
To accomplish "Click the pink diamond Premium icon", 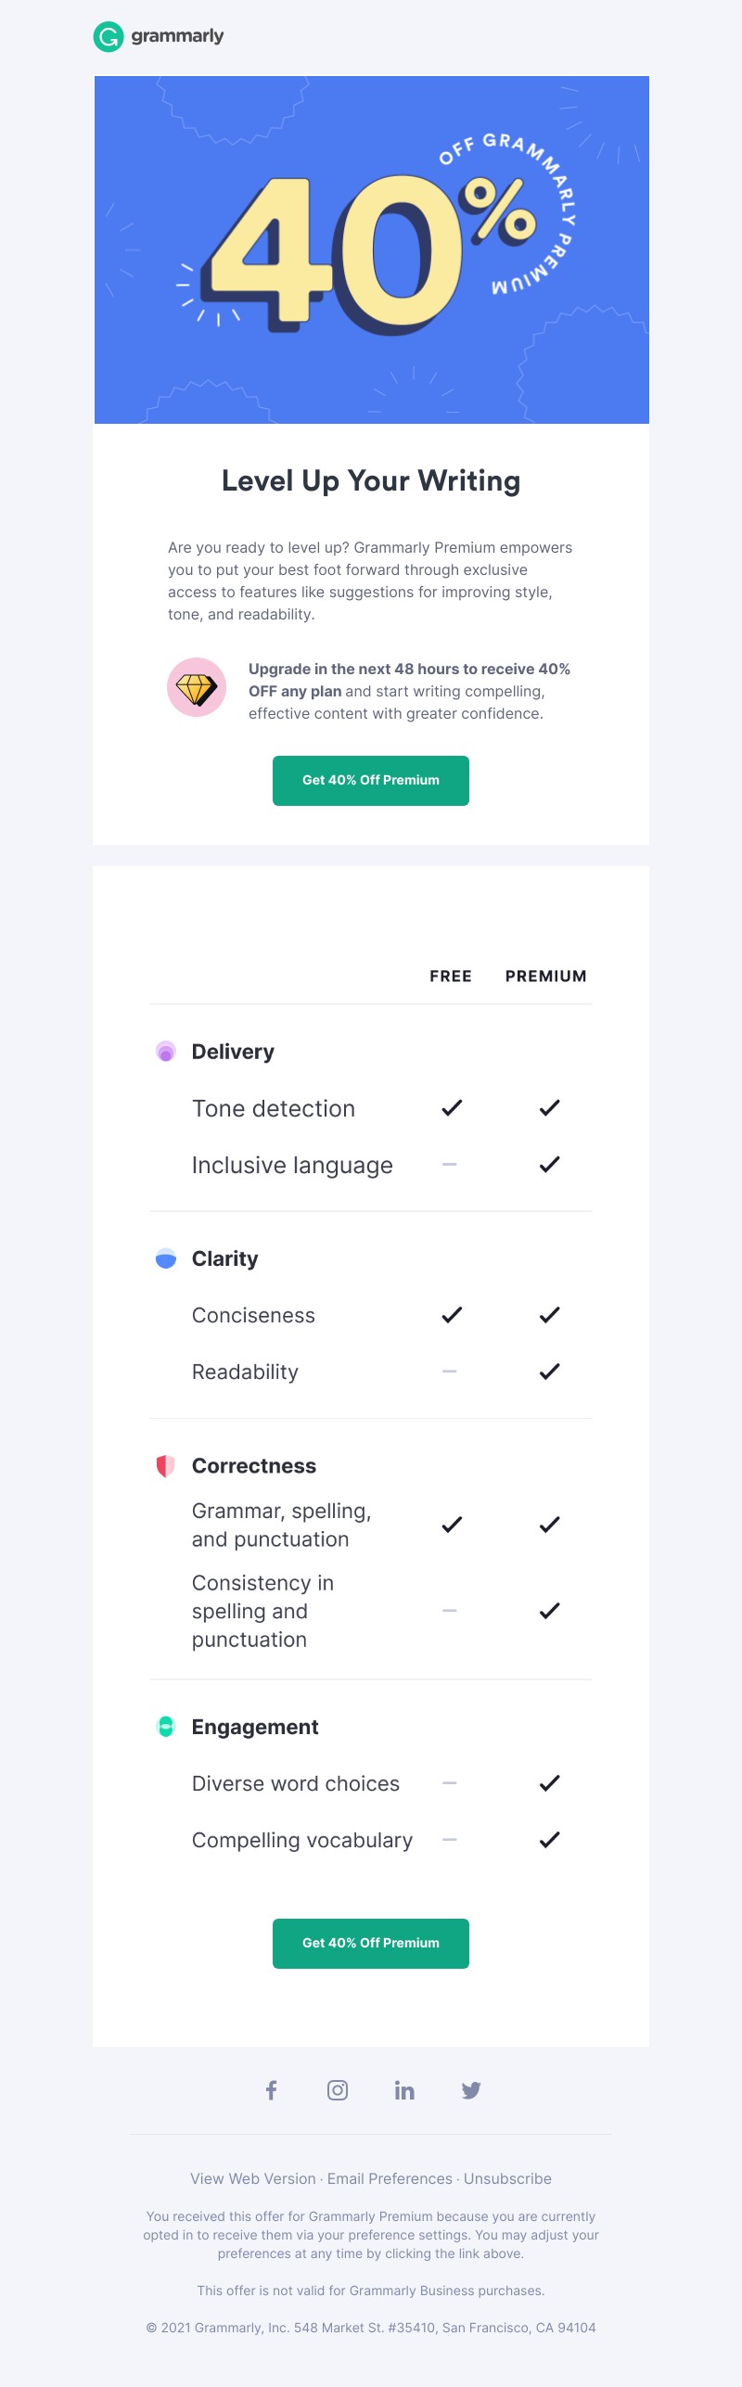I will pos(197,687).
